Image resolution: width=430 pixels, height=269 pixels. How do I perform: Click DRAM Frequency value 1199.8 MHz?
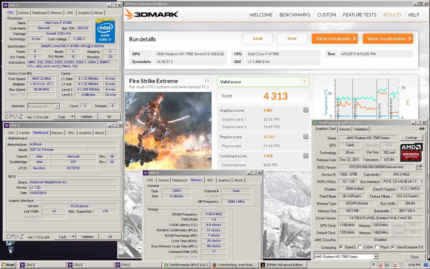(x=214, y=214)
